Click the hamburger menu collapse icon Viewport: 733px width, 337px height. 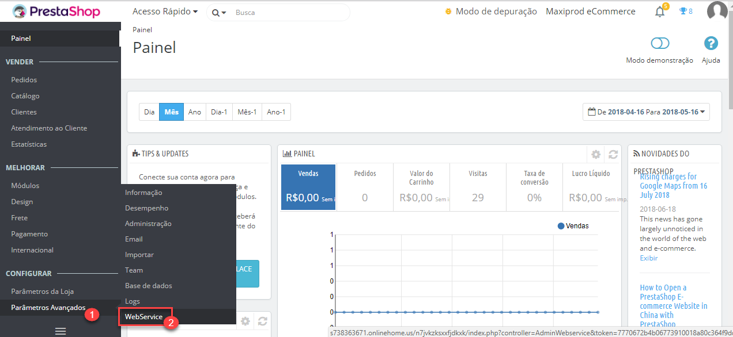60,331
